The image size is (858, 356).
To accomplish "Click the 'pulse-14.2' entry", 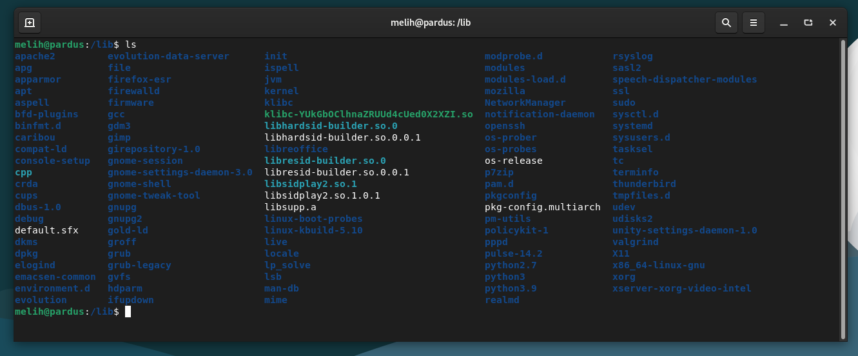I will click(x=514, y=253).
